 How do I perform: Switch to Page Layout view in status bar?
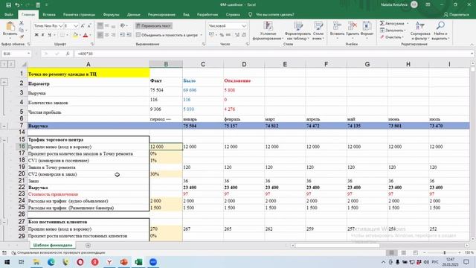[403, 253]
